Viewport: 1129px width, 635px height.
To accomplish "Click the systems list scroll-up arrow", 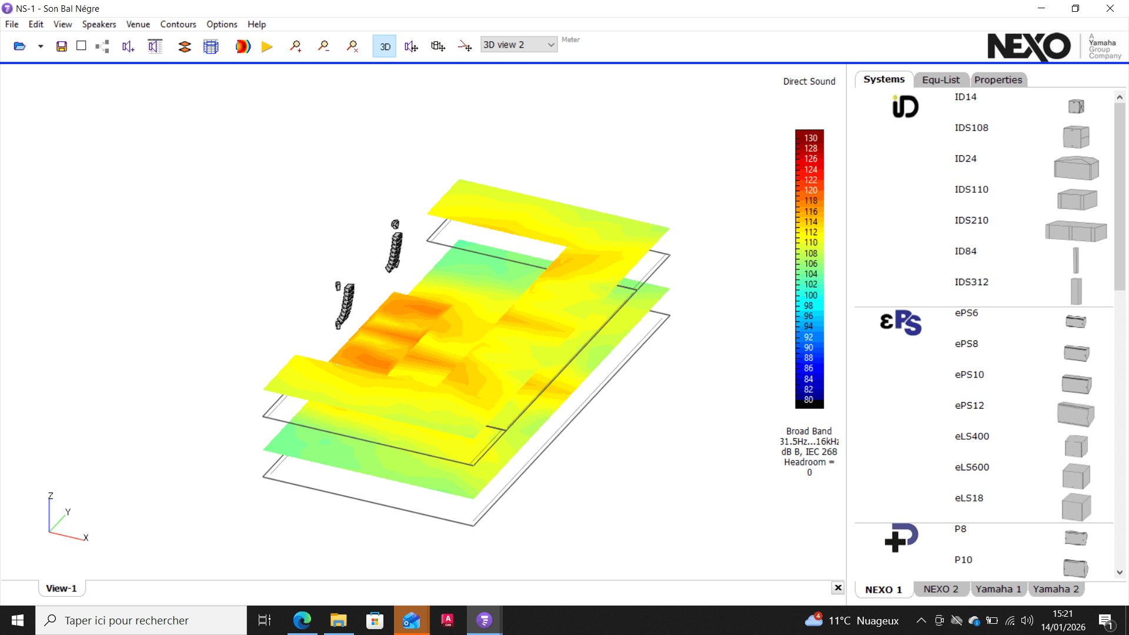I will [x=1120, y=97].
